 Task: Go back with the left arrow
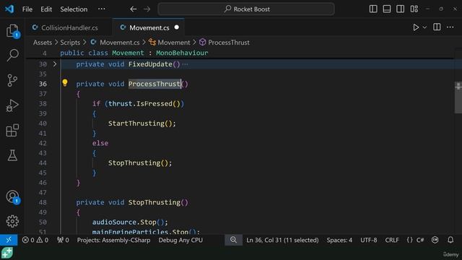(133, 9)
